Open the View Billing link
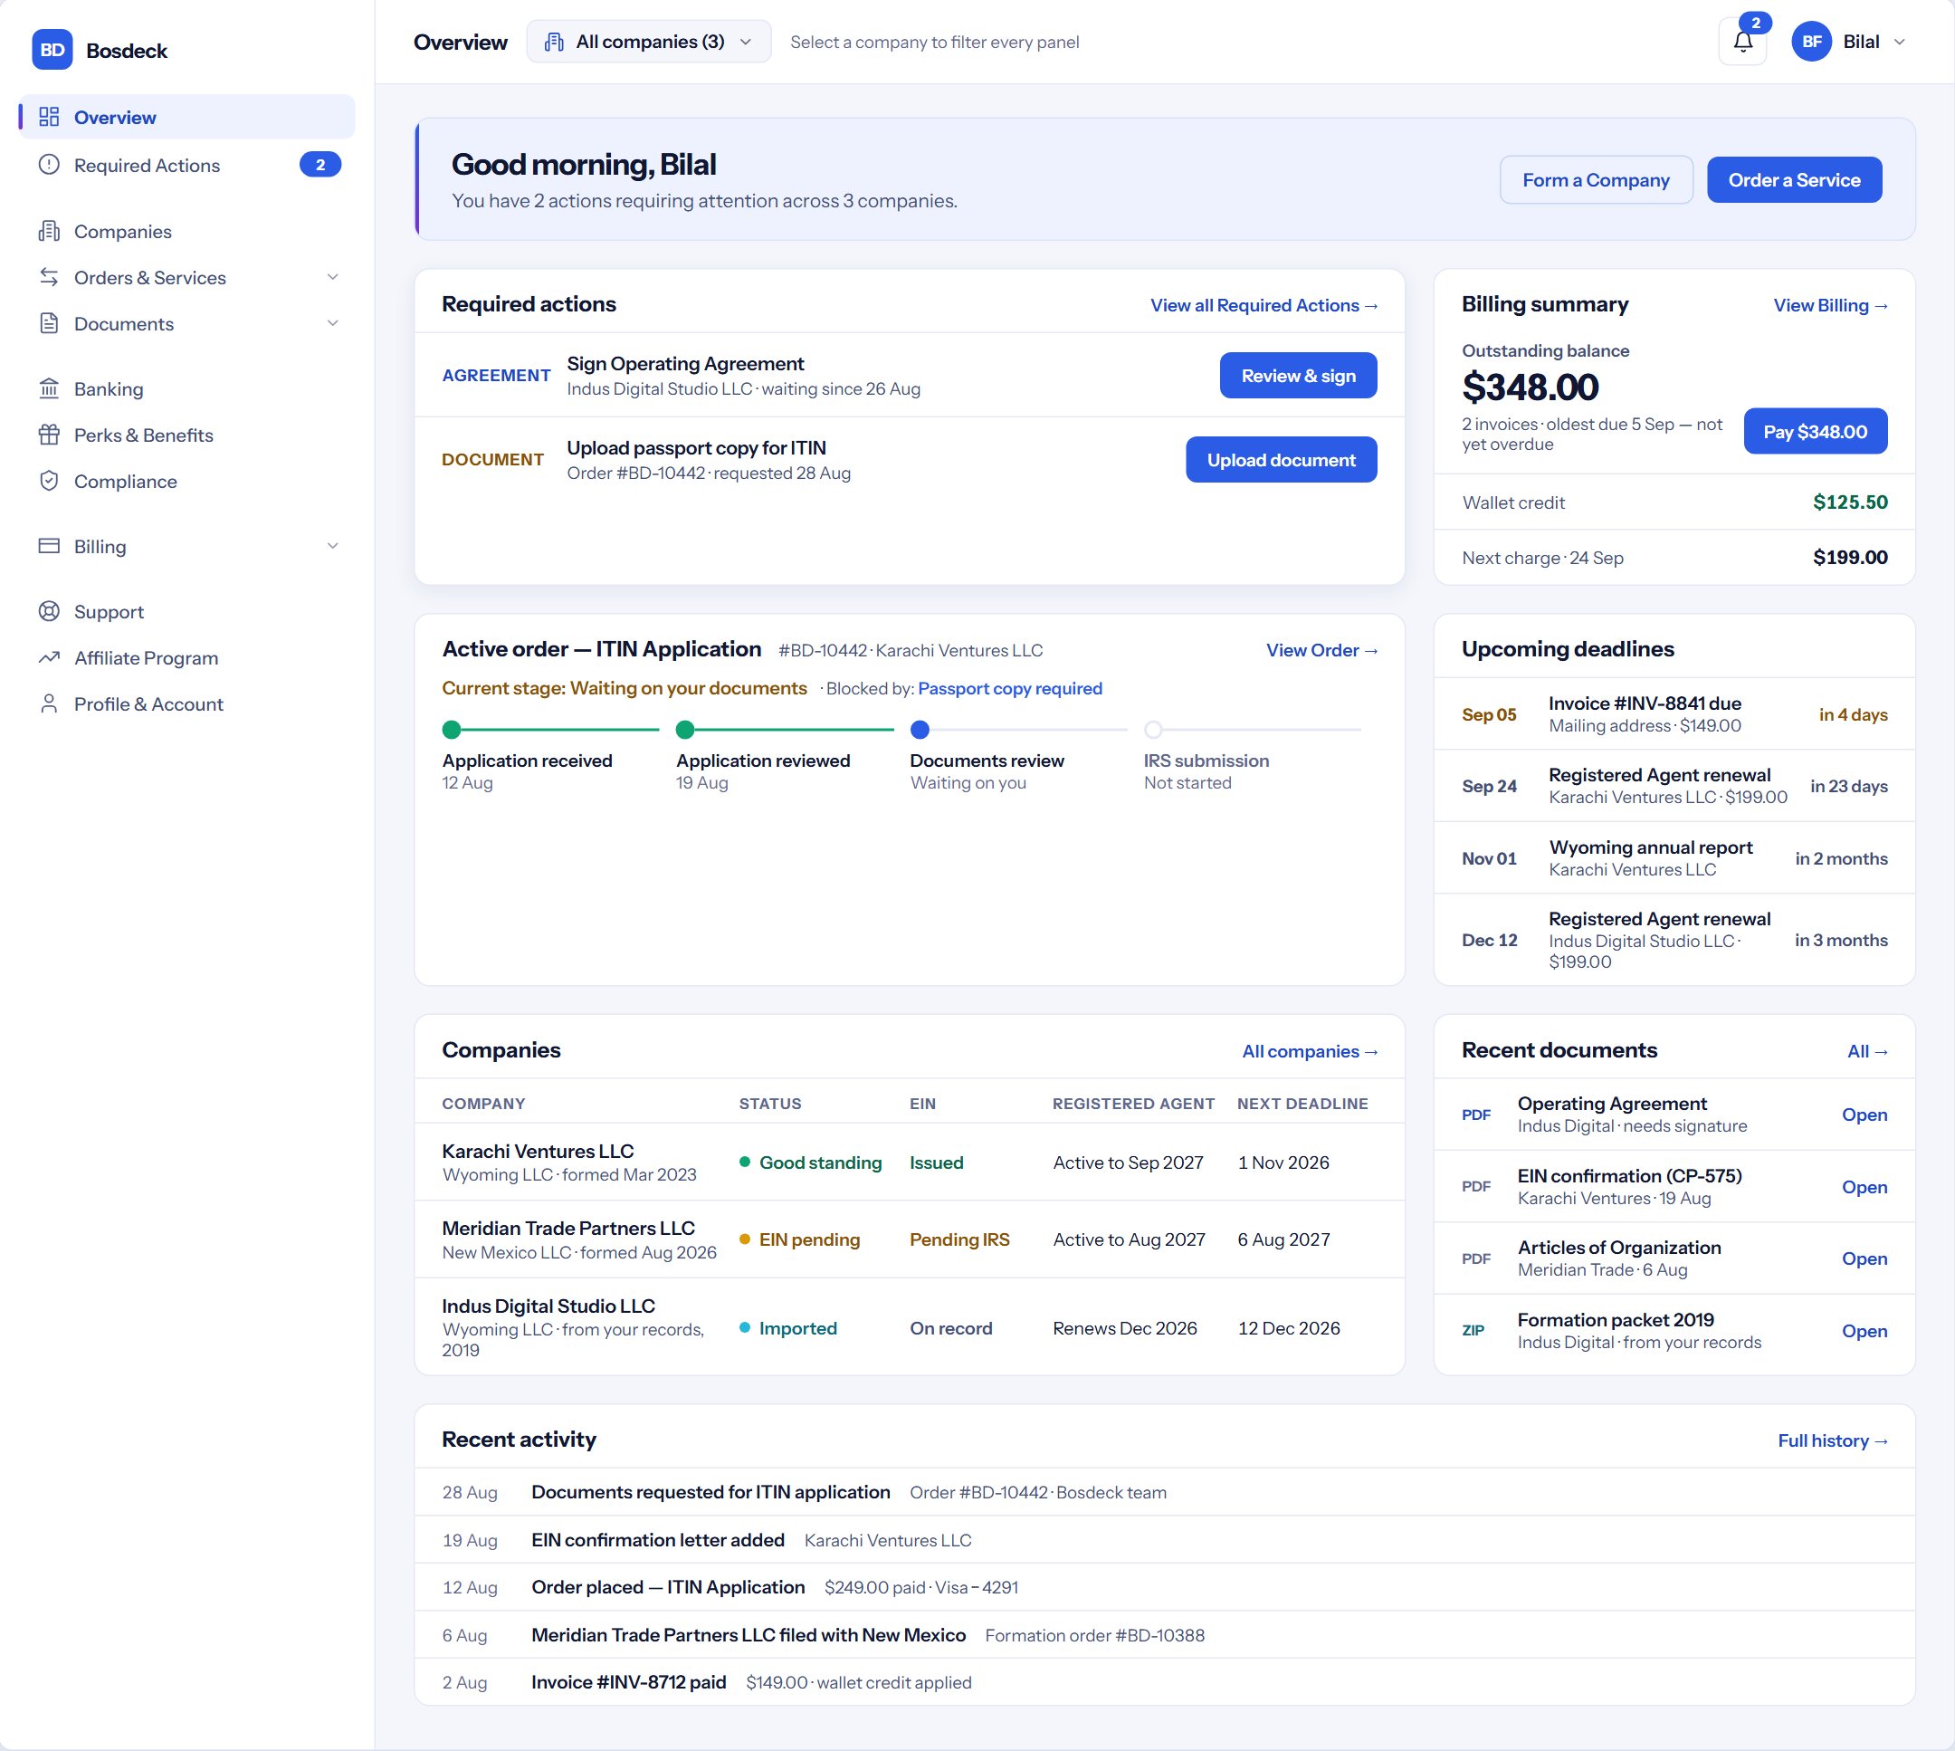 point(1831,305)
